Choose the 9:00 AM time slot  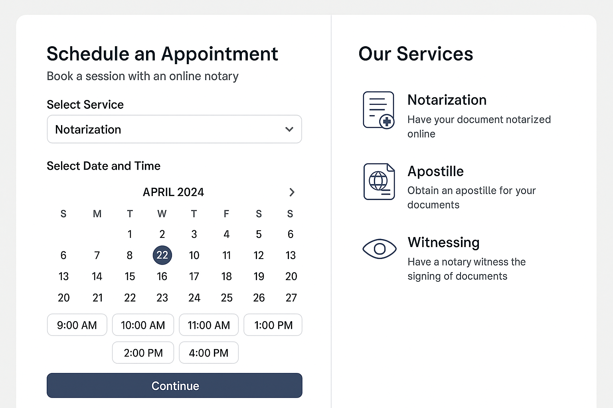coord(77,325)
